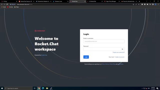Open the Maps bookmark
Image resolution: width=160 pixels, height=90 pixels.
click(x=16, y=7)
